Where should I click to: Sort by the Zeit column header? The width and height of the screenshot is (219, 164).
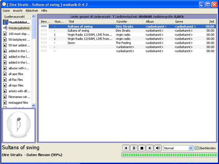[x=209, y=22]
